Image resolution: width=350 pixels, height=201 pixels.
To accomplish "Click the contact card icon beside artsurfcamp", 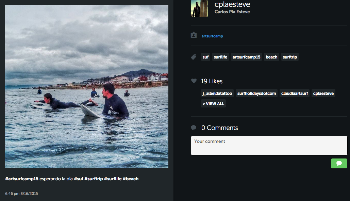I will [194, 35].
